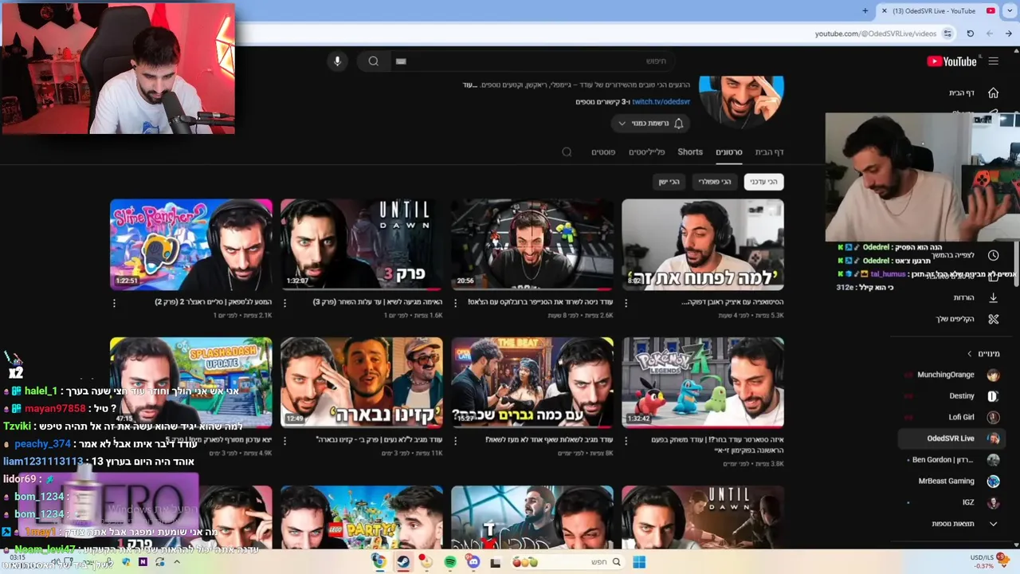Play the Pokemon Legends video thumbnail
Viewport: 1020px width, 574px height.
[x=703, y=383]
